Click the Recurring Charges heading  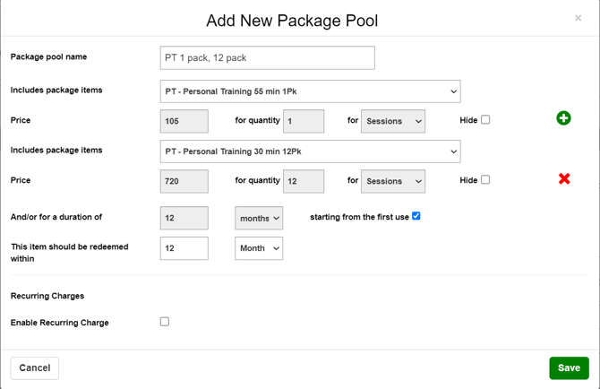click(47, 296)
